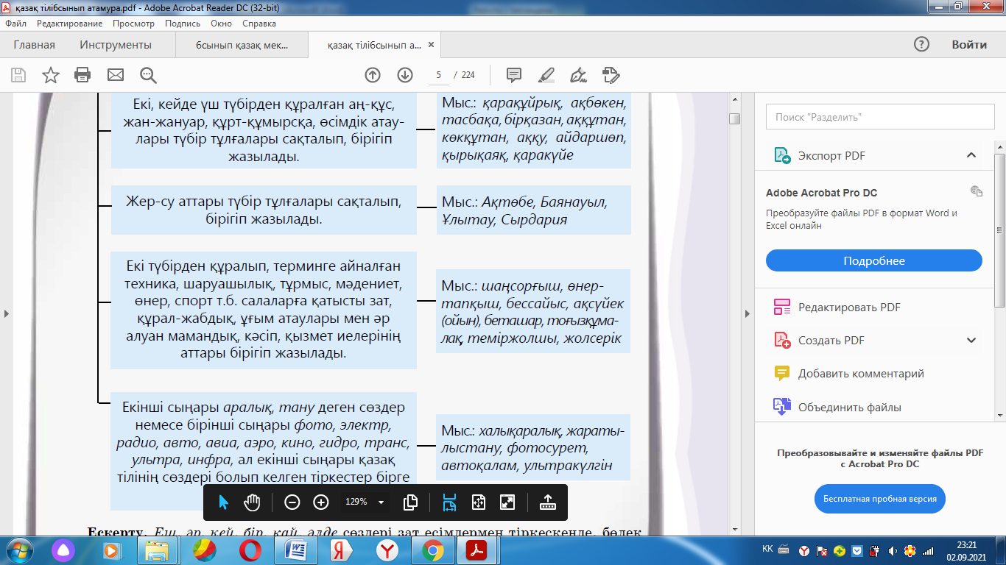Select the Highlight text pen tool
Image resolution: width=1006 pixels, height=565 pixels.
(546, 75)
